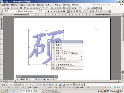Choose 剪切 in the context menu
124x93 pixels.
click(67, 42)
